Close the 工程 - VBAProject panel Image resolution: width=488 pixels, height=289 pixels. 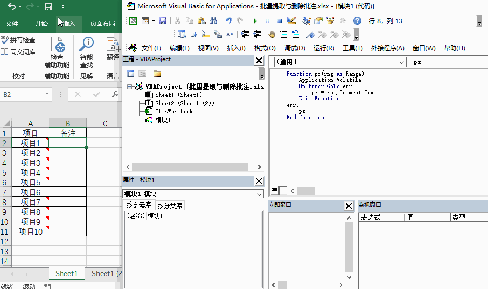[259, 60]
